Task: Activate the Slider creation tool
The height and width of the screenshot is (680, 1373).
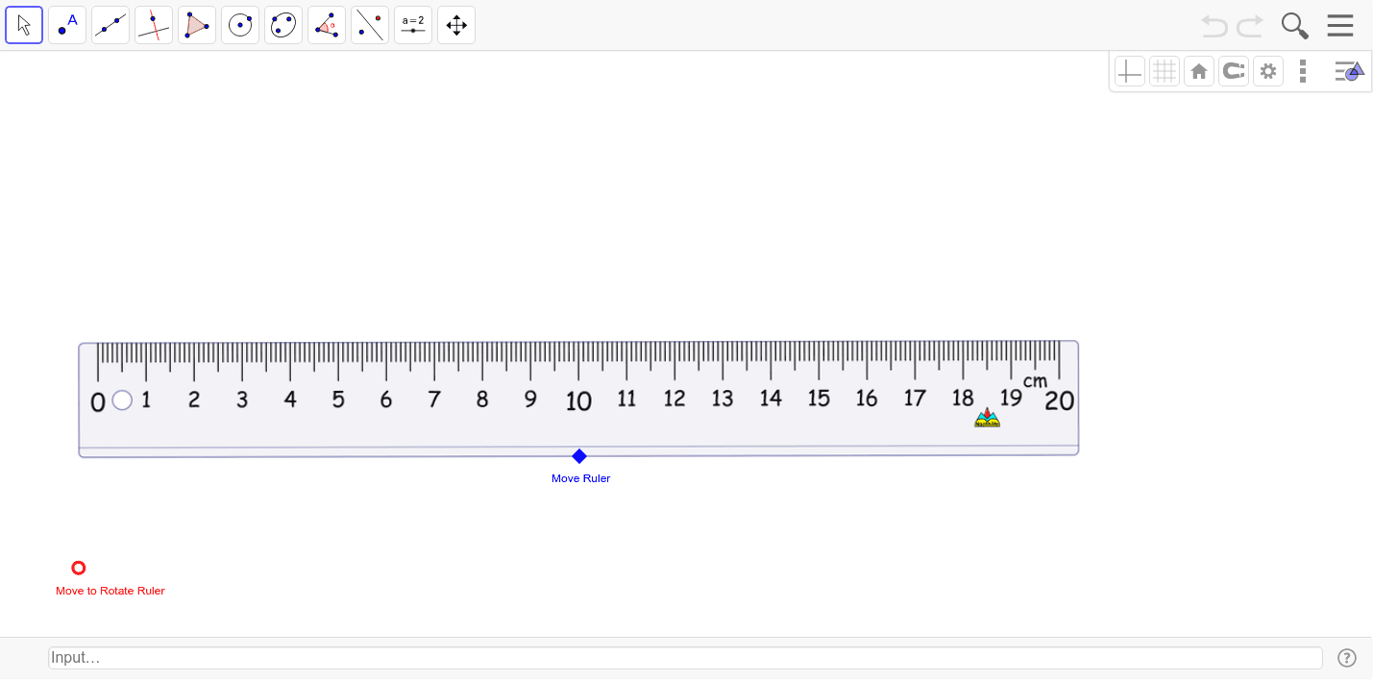Action: (412, 24)
